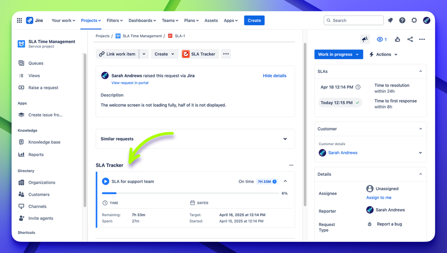447x253 pixels.
Task: Open Views in sidebar
Action: [x=34, y=75]
